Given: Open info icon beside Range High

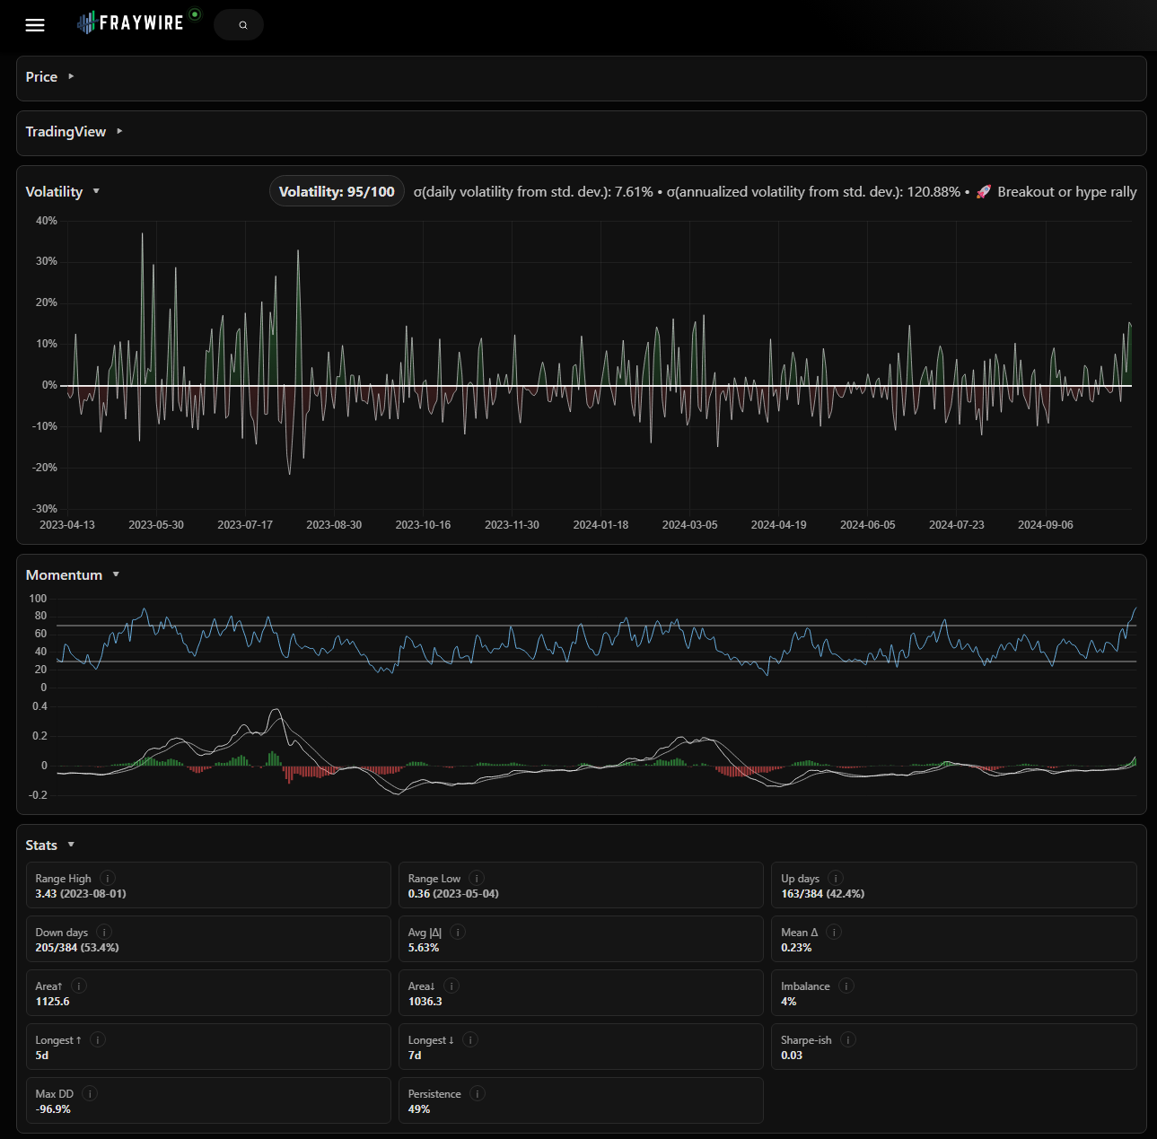Looking at the screenshot, I should click(108, 879).
